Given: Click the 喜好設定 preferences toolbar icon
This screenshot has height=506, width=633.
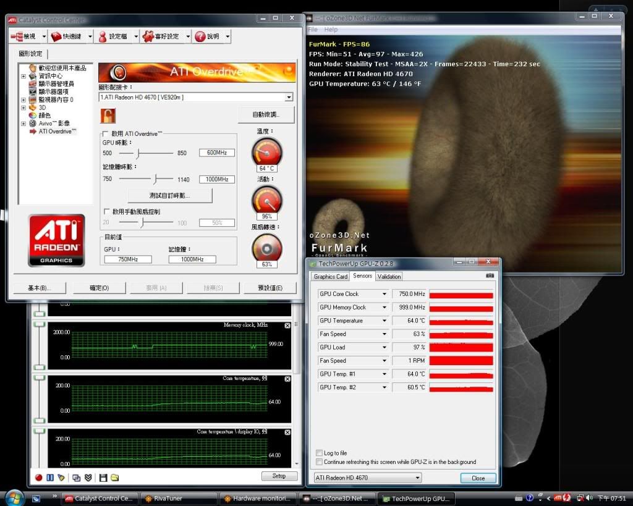Looking at the screenshot, I should [x=148, y=36].
